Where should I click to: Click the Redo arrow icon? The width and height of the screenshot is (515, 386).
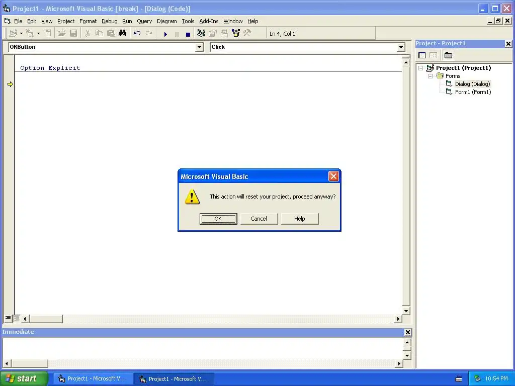pyautogui.click(x=149, y=34)
